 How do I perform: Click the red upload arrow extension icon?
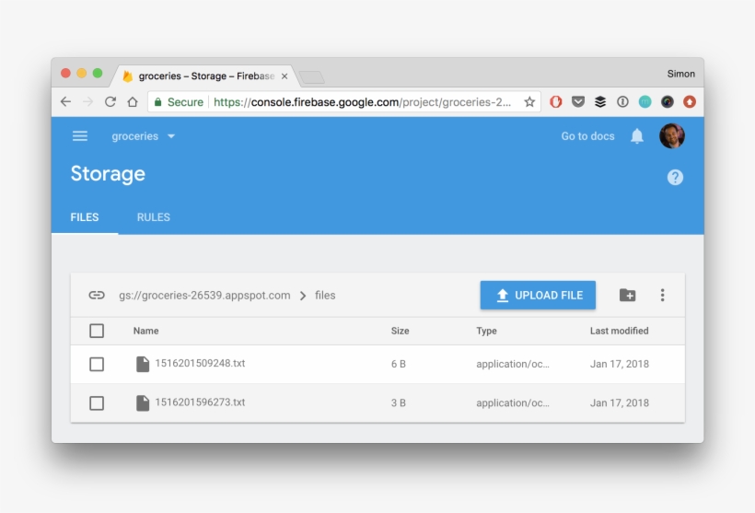tap(690, 101)
